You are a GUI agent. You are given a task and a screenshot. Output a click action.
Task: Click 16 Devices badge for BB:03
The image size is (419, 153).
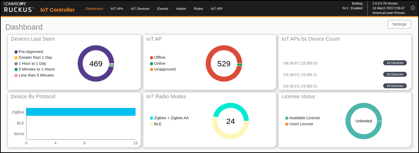(x=395, y=63)
